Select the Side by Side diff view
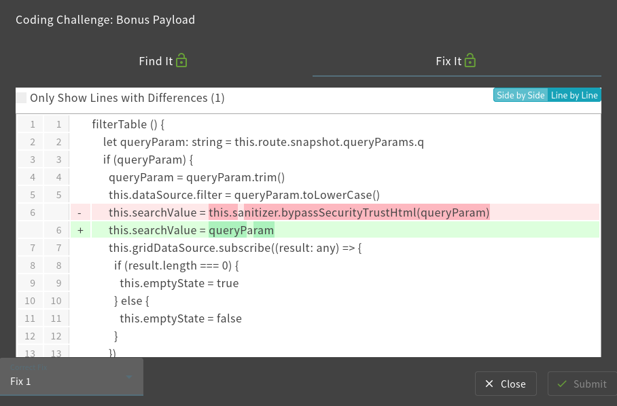The width and height of the screenshot is (617, 406). (x=521, y=95)
